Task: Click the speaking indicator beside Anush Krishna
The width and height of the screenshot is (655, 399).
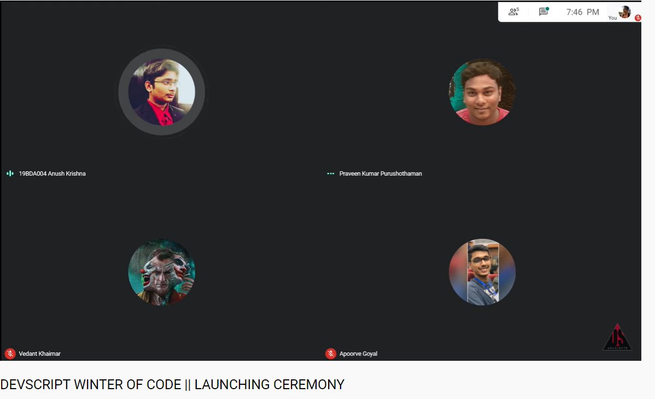Action: coord(10,174)
